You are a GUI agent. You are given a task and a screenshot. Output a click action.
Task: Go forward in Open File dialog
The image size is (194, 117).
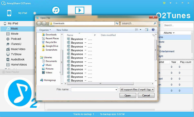pos(44,23)
